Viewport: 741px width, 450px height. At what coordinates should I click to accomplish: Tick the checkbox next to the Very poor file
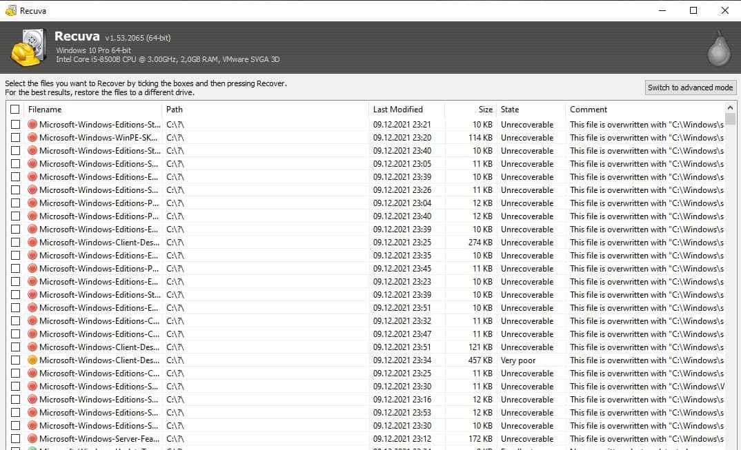pos(15,360)
